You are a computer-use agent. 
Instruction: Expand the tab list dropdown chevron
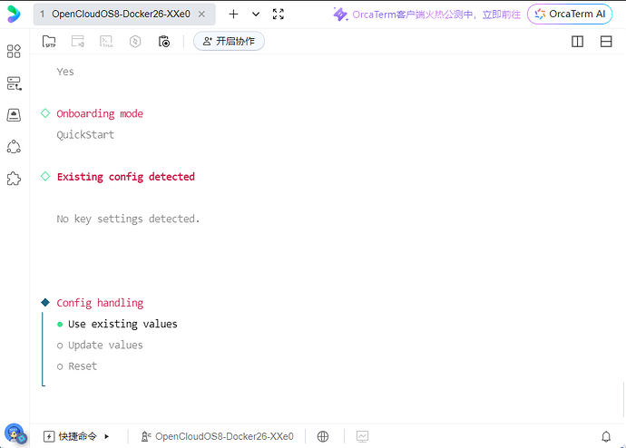(256, 15)
